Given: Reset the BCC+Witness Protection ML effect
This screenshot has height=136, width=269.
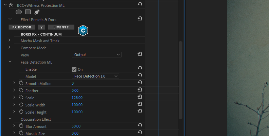Looking at the screenshot, I should tap(140, 4).
